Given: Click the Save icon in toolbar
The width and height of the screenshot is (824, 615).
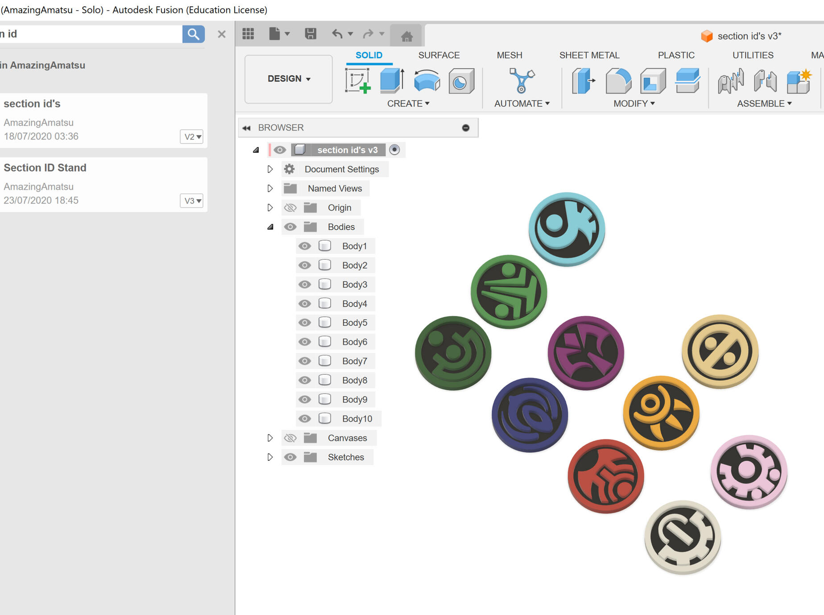Looking at the screenshot, I should (311, 34).
